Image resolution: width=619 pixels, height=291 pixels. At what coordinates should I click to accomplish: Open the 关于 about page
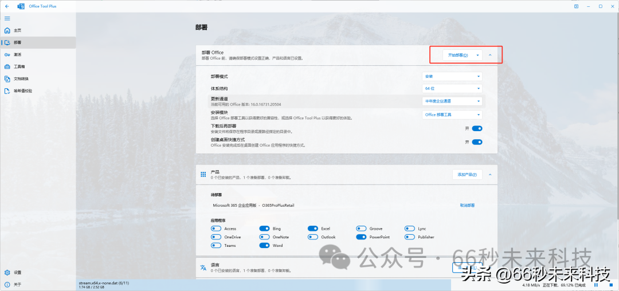click(x=38, y=284)
